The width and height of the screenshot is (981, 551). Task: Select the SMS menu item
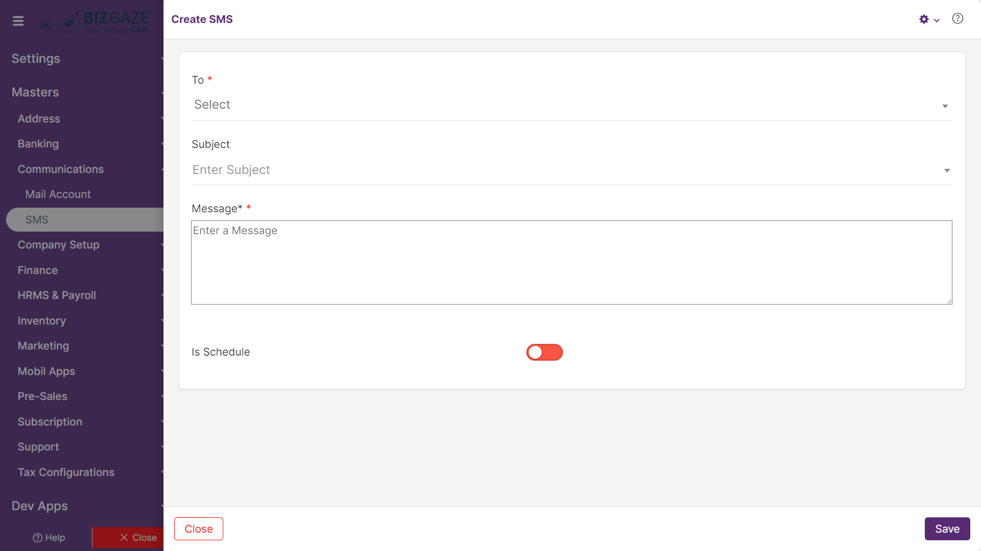tap(85, 220)
